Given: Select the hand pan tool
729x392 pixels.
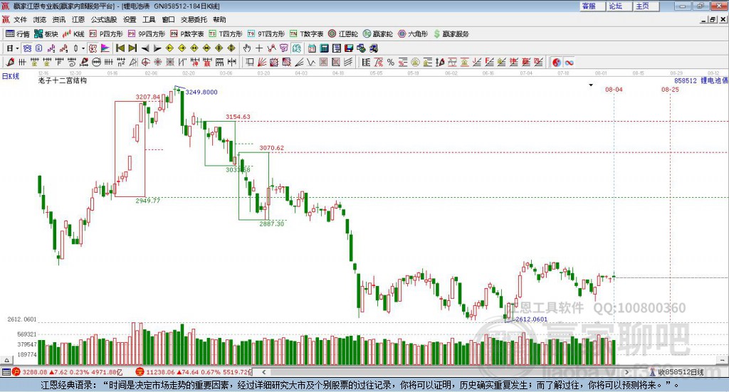Looking at the screenshot, I should coord(247,48).
